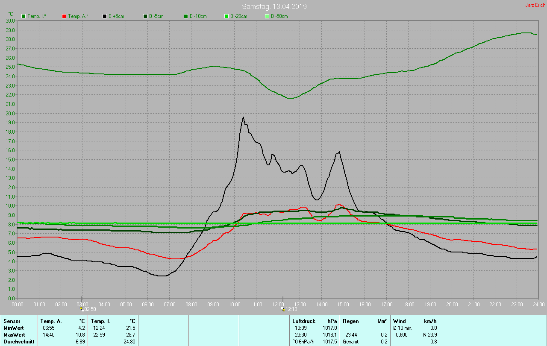Click the 'km/h' wind unit header
Screen dimensions: 547x346
point(430,321)
